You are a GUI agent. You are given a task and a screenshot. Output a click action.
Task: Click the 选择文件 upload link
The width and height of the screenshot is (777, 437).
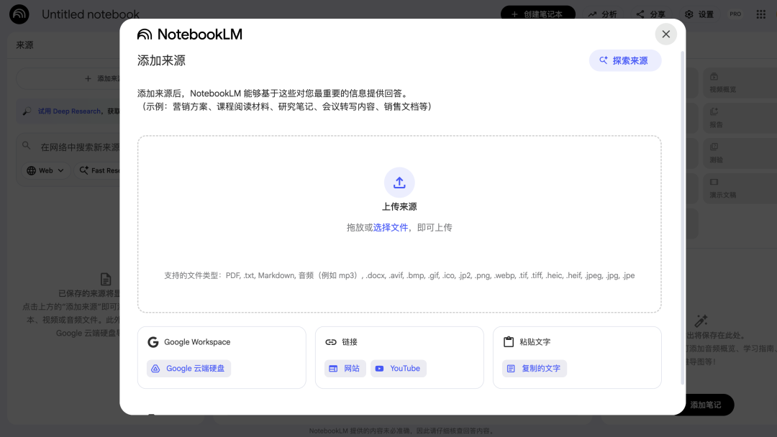(389, 226)
